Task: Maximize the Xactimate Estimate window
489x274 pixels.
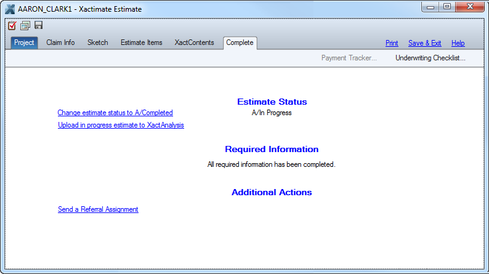Action: point(447,7)
